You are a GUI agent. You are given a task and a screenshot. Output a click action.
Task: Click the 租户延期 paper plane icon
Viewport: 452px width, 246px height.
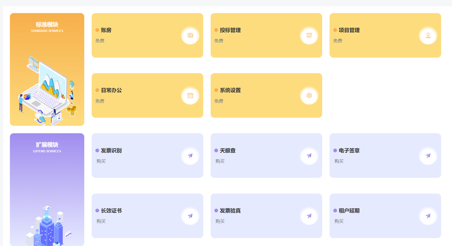pyautogui.click(x=428, y=216)
